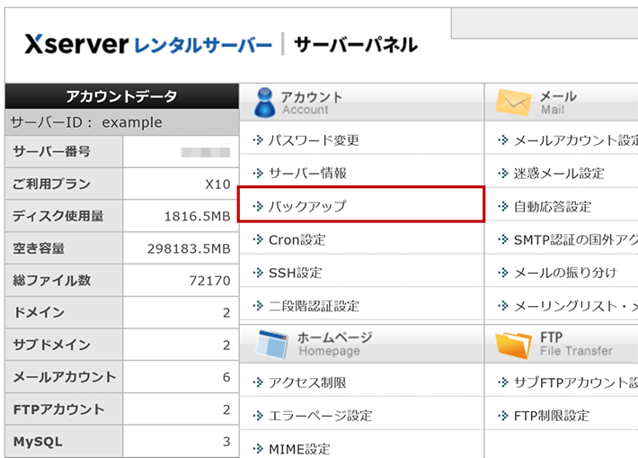Open メールアカウント設定 link

[575, 140]
